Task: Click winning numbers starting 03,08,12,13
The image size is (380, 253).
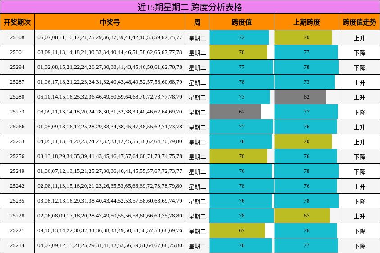Action: [110, 201]
